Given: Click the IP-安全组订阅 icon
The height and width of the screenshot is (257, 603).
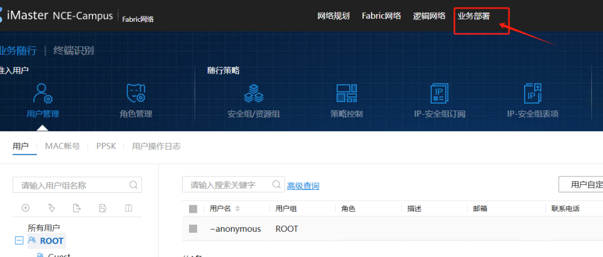Looking at the screenshot, I should pos(439,94).
